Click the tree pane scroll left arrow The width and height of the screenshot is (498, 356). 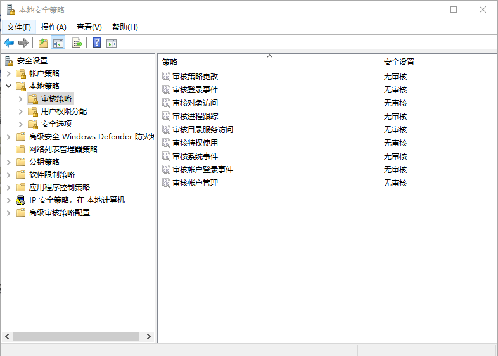click(x=7, y=336)
